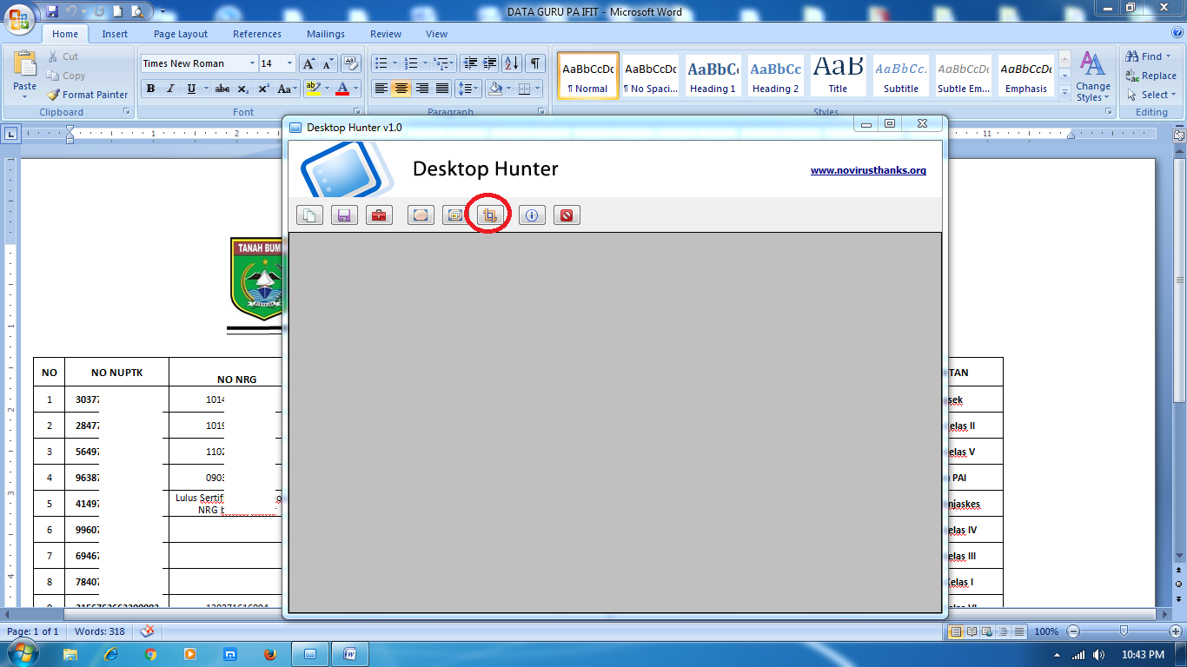Click the copy icon in Desktop Hunter toolbar
This screenshot has width=1187, height=667.
310,215
